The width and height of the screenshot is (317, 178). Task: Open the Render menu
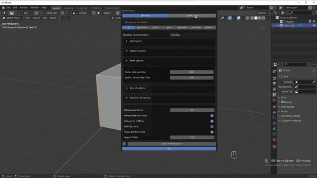[x=24, y=8]
